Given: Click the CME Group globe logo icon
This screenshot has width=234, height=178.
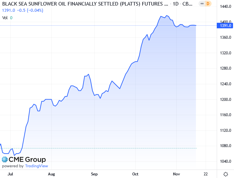Looking at the screenshot, I should 5,159.
